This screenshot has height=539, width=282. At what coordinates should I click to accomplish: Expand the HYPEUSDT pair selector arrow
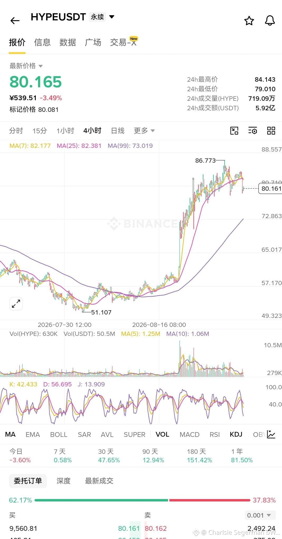click(112, 17)
